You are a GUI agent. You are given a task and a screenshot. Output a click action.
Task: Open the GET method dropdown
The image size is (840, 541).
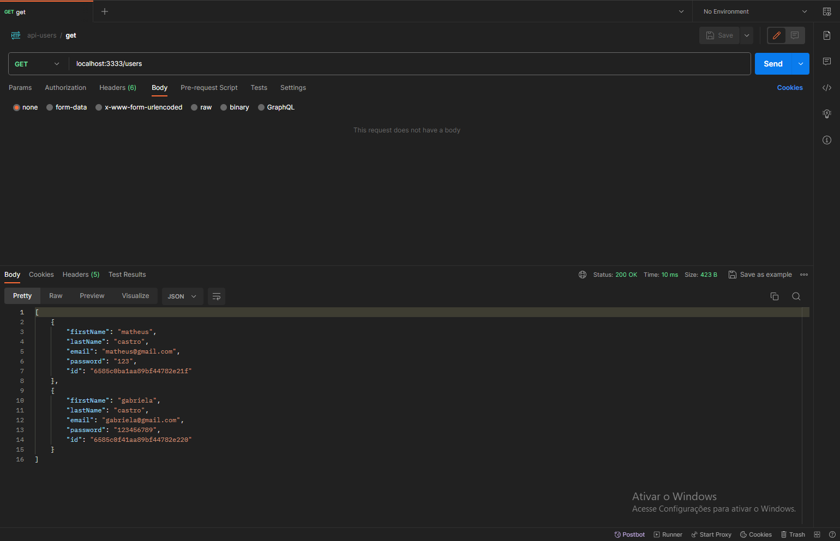tap(37, 64)
